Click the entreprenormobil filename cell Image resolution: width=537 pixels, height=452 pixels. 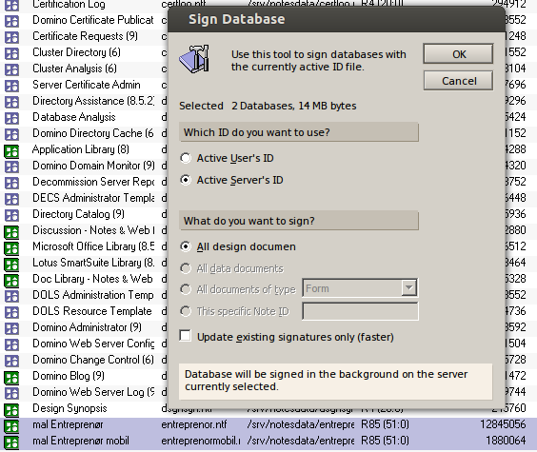[200, 441]
